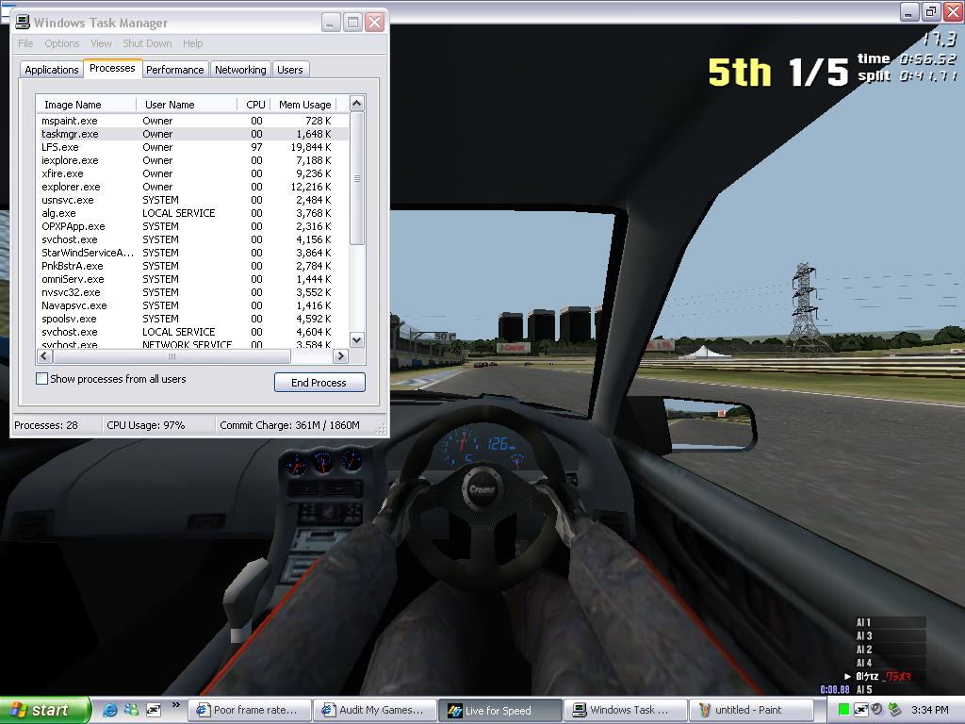Select the OPXPApp.exe process row
The height and width of the screenshot is (724, 965).
192,226
